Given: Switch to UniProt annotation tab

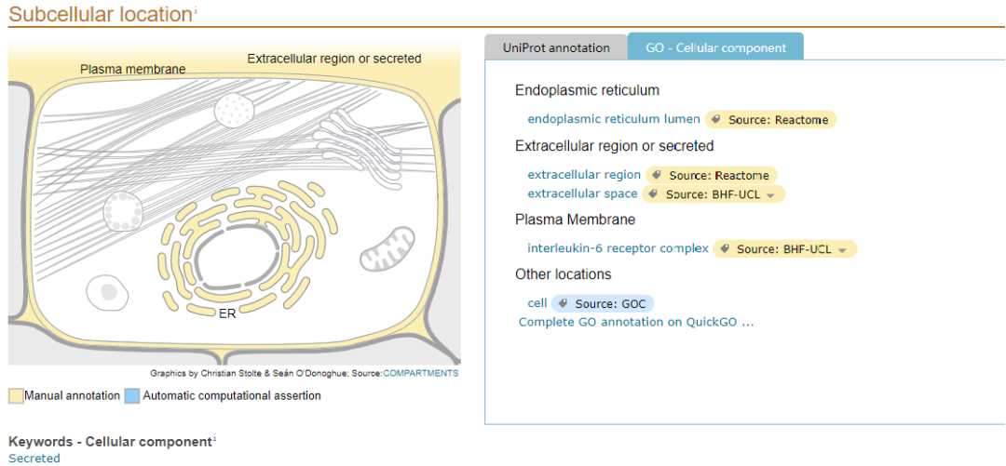Looking at the screenshot, I should pos(555,47).
